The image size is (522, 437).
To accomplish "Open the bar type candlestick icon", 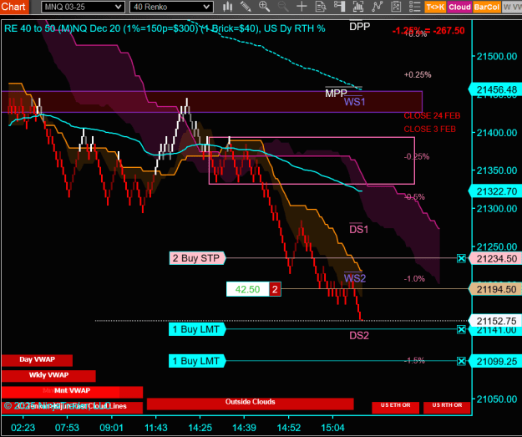I will pos(228,7).
